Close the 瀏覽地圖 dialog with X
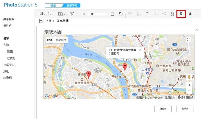 [x=197, y=30]
